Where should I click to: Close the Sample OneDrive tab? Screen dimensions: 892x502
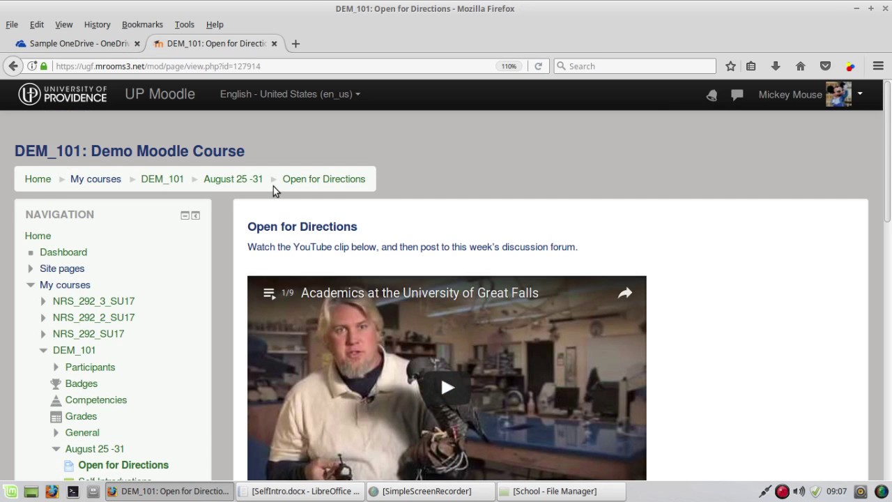point(137,43)
